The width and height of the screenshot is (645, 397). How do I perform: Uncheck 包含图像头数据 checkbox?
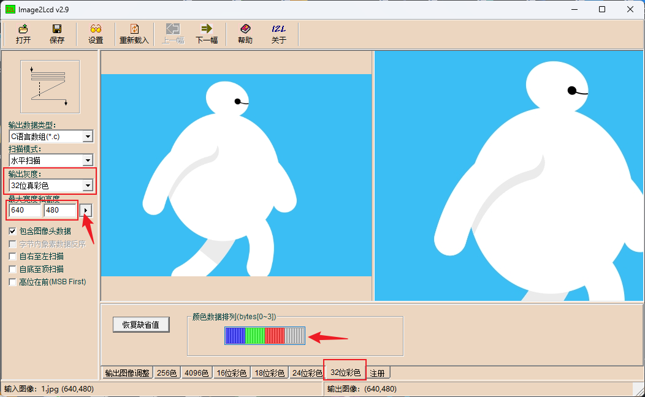[13, 232]
